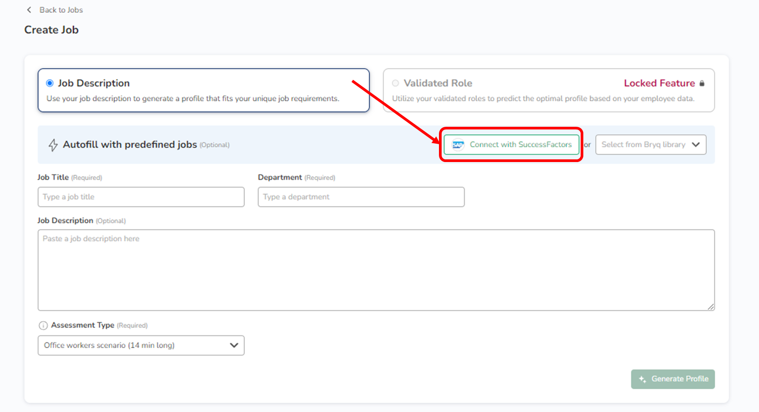Click the lightning bolt Autofill icon
The height and width of the screenshot is (412, 759).
tap(53, 145)
